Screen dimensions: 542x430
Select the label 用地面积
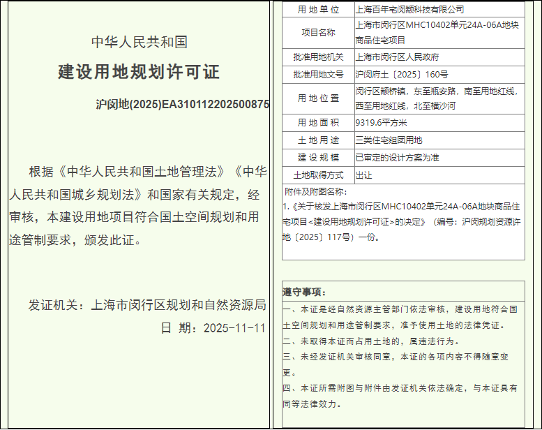click(318, 123)
